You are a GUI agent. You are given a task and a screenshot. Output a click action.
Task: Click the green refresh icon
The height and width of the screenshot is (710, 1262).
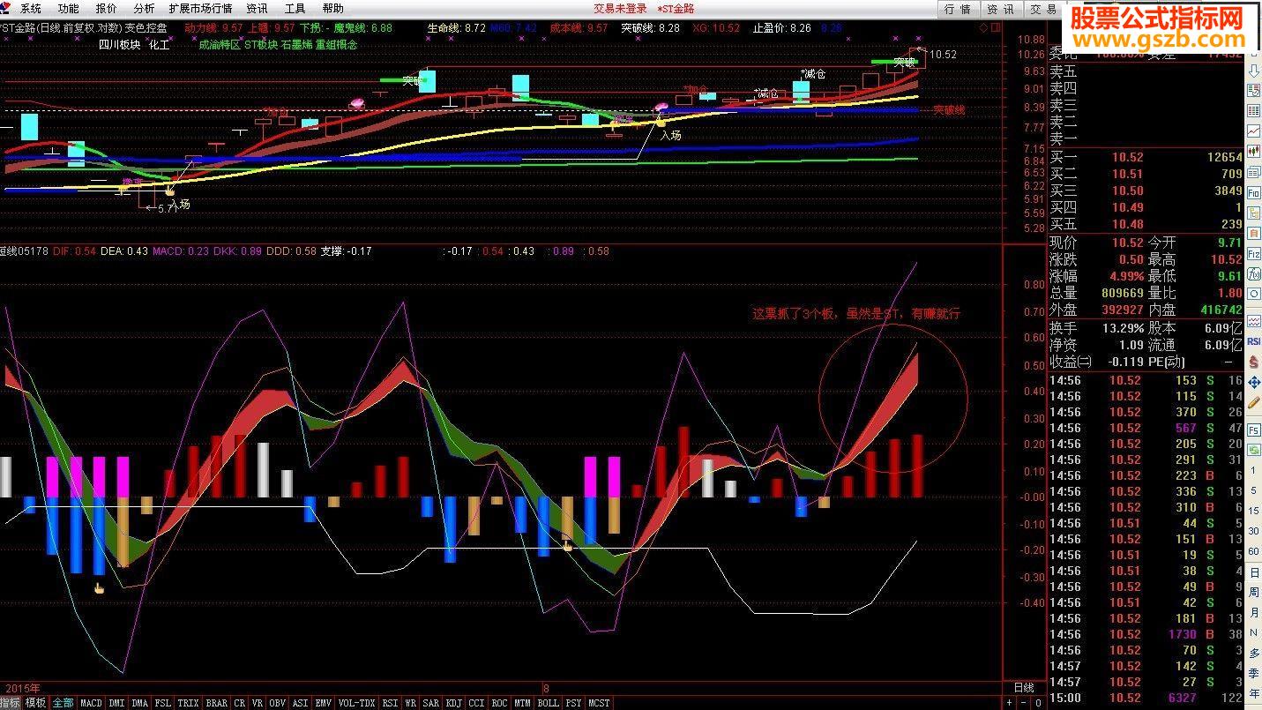click(1254, 449)
